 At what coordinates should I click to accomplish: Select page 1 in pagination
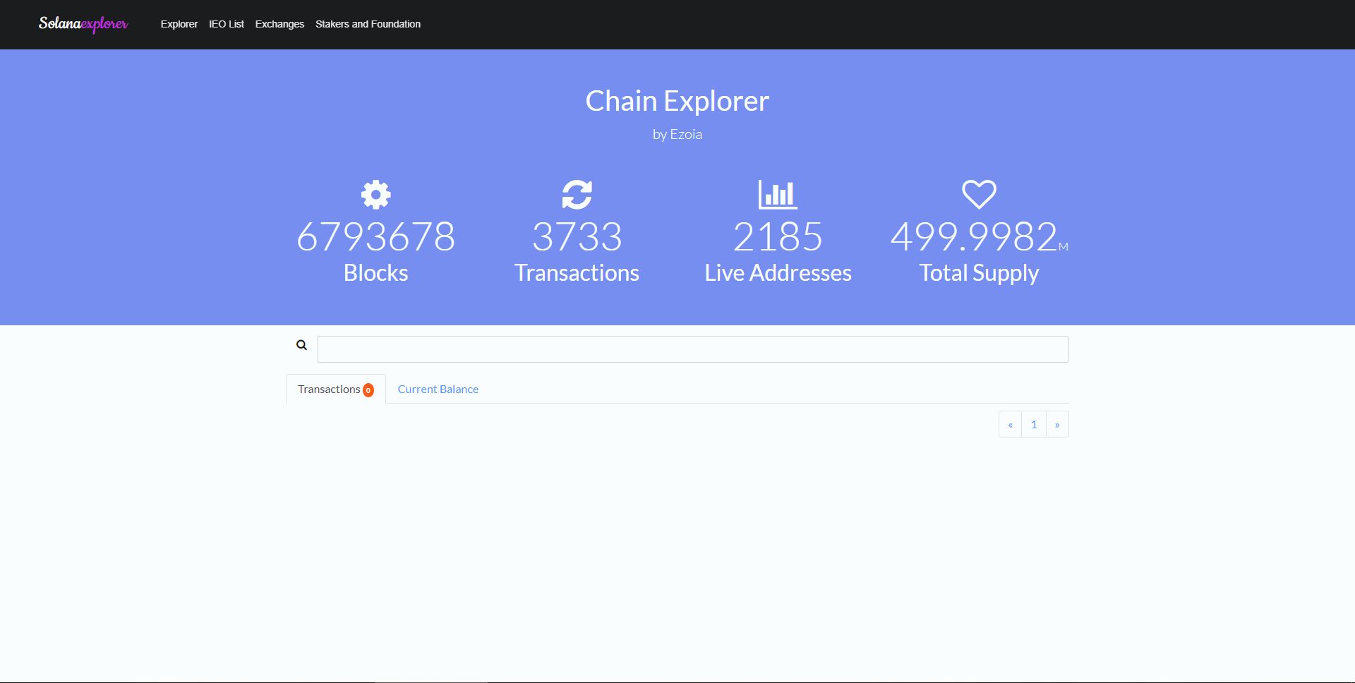(1033, 424)
